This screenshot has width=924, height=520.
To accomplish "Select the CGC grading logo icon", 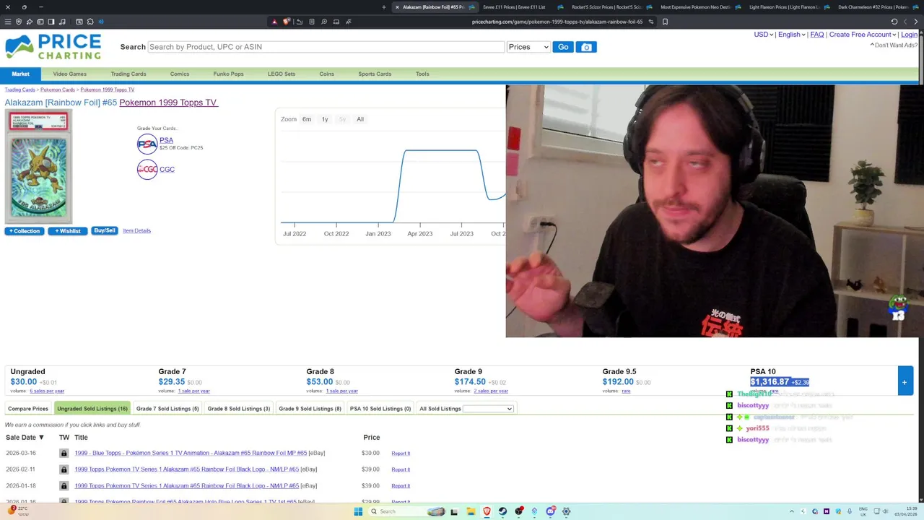I will pos(147,170).
